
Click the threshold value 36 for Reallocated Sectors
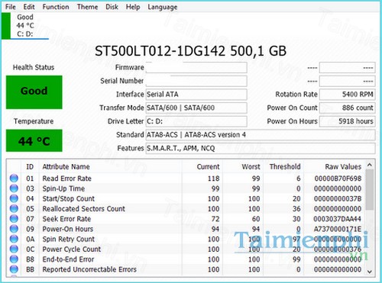click(x=296, y=209)
